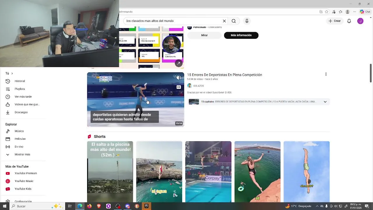Play the figure skating video preview
This screenshot has height=210, width=373.
pyautogui.click(x=136, y=99)
